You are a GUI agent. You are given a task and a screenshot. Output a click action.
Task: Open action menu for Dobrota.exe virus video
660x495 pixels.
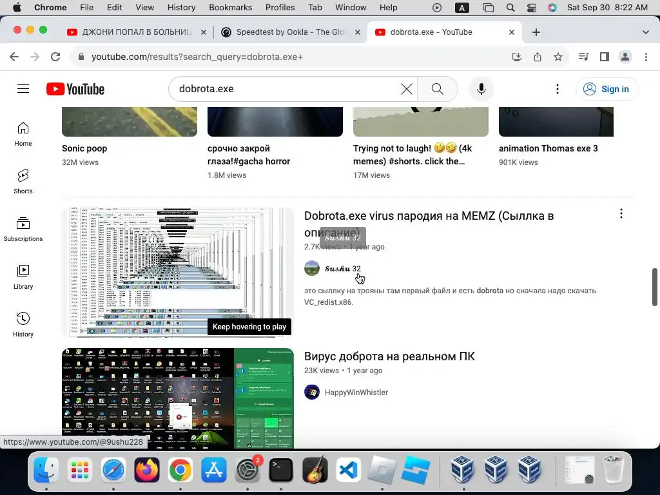pos(621,213)
